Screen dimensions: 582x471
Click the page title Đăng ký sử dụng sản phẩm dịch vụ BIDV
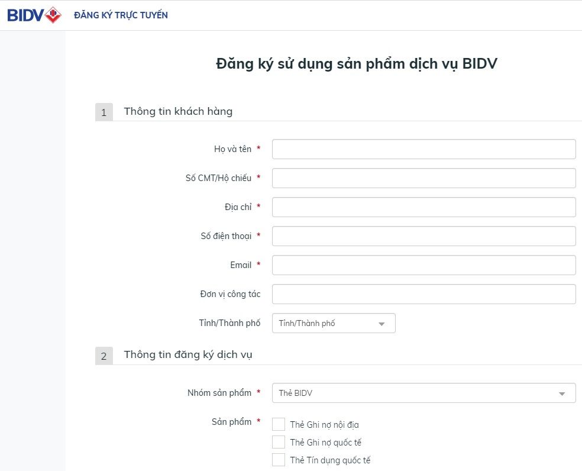point(356,64)
